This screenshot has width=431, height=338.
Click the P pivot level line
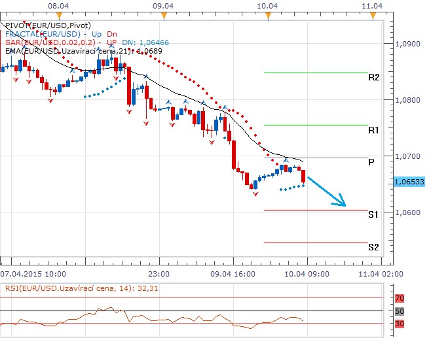[315, 158]
